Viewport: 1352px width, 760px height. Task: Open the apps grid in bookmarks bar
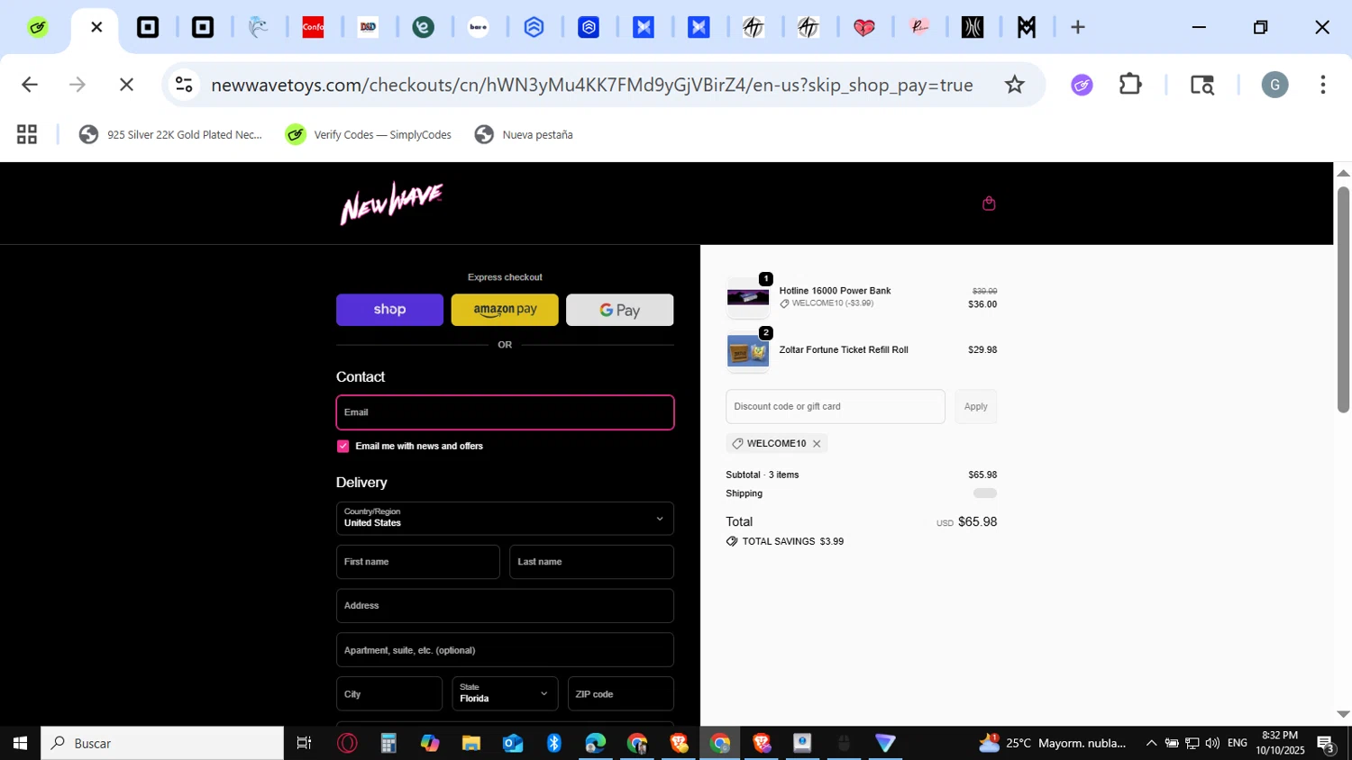pyautogui.click(x=27, y=135)
